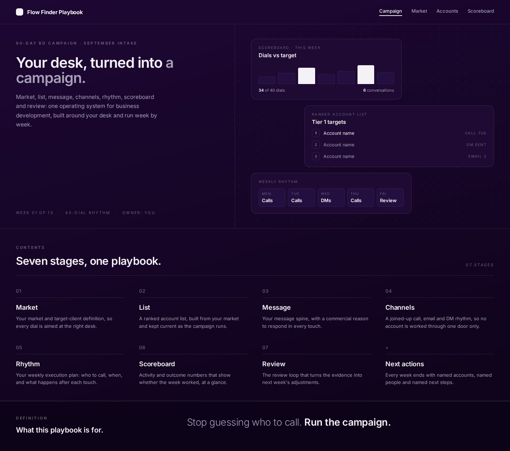Click the '34 of 40 dials' value
This screenshot has height=451, width=510.
pyautogui.click(x=272, y=90)
